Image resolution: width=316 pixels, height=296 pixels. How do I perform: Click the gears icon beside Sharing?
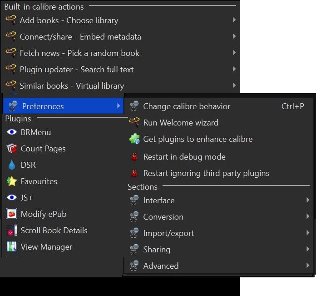134,249
